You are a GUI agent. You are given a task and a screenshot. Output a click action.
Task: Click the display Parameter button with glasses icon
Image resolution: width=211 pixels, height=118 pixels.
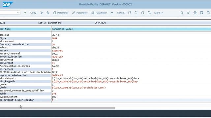click(99, 13)
